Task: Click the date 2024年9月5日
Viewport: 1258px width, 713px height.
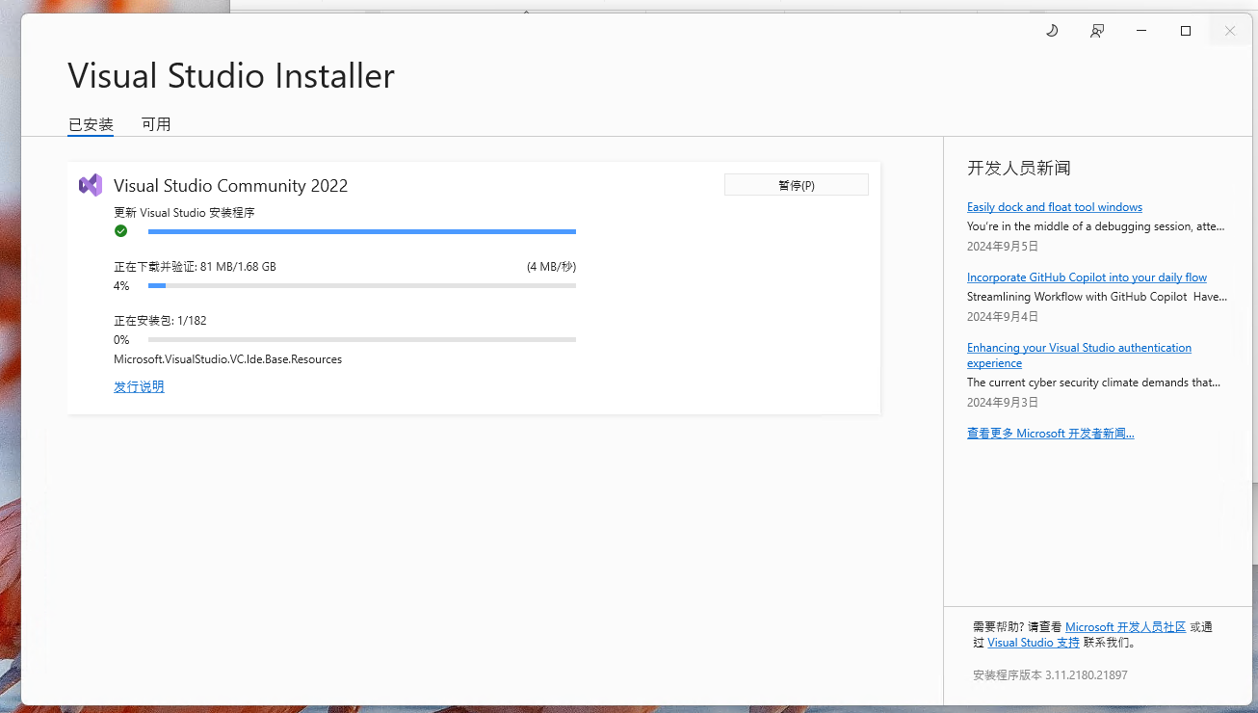Action: tap(1003, 247)
